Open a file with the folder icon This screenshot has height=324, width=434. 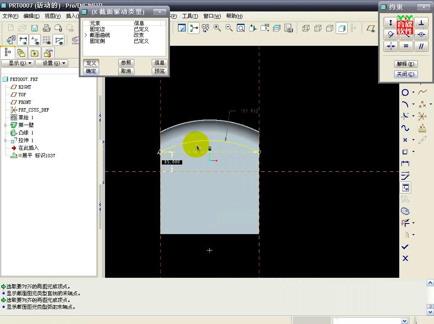(x=22, y=28)
